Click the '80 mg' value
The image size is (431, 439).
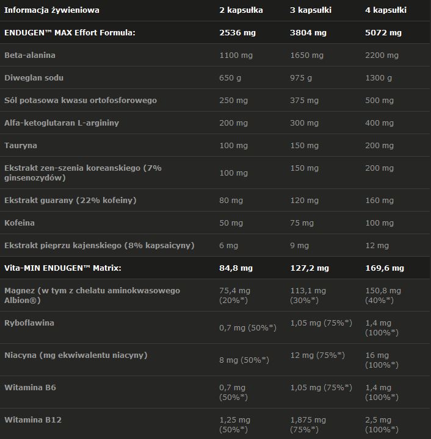[x=231, y=201]
